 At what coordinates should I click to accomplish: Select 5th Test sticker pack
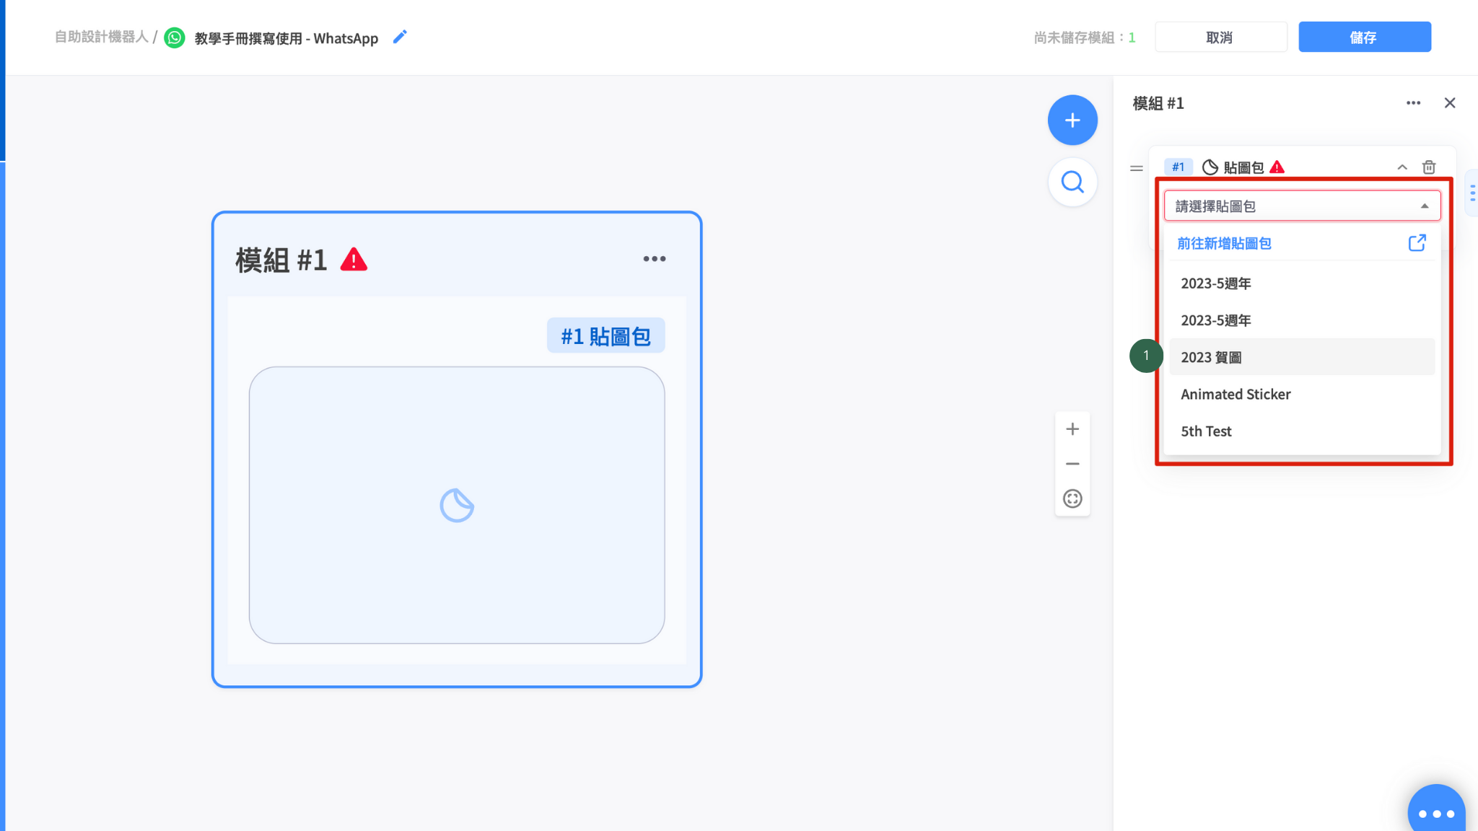point(1206,431)
